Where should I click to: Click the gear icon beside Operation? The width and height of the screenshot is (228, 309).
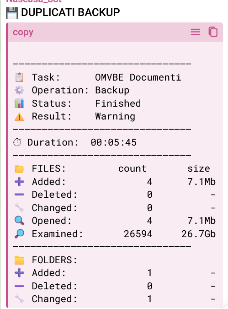click(x=19, y=90)
